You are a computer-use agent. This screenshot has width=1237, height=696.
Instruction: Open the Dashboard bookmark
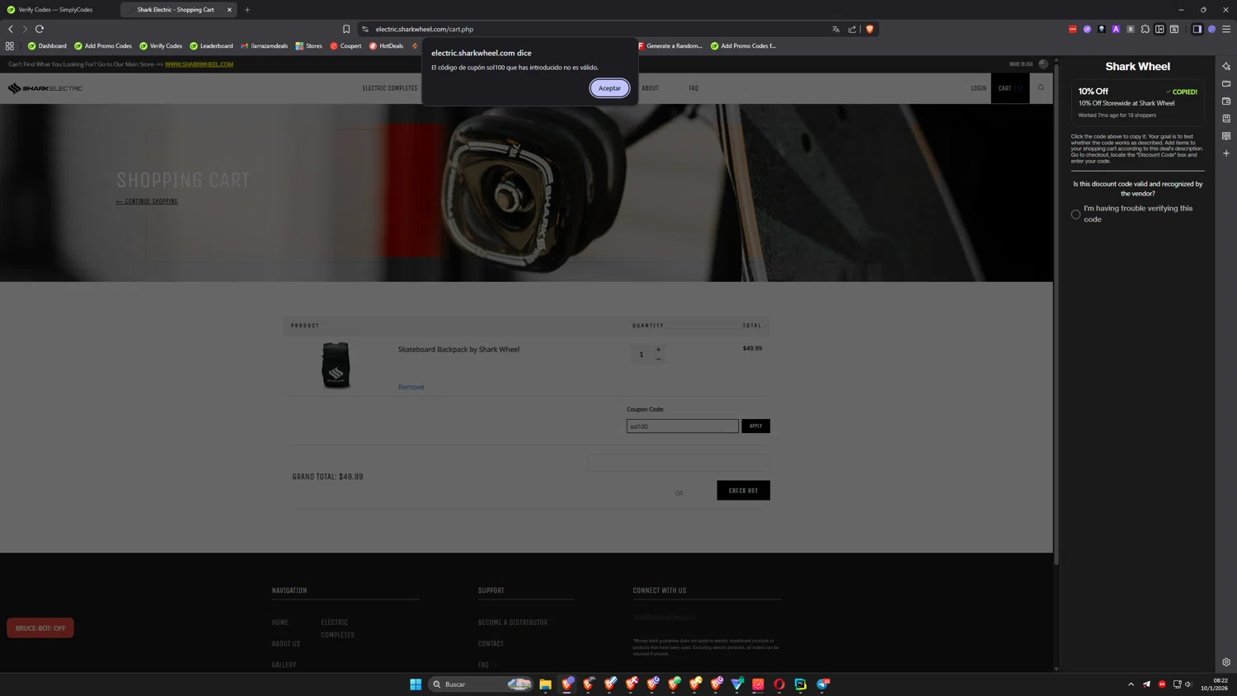[x=47, y=46]
